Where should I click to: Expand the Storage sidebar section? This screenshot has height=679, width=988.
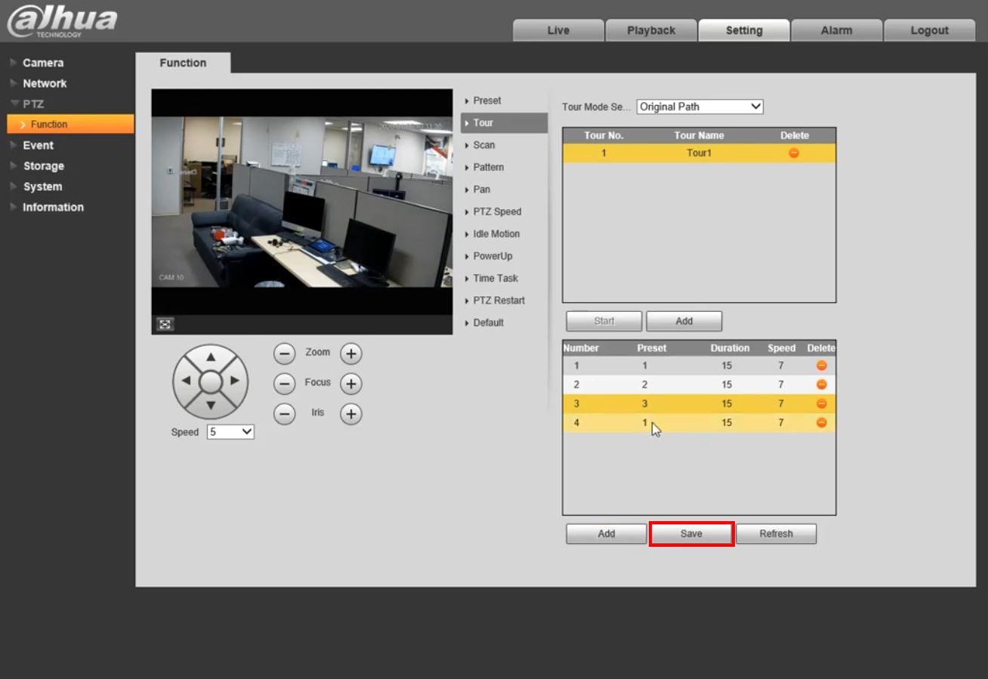coord(43,166)
